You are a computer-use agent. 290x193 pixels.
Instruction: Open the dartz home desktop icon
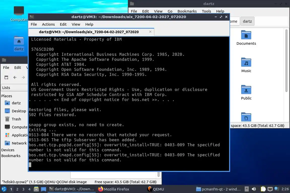tap(19, 44)
